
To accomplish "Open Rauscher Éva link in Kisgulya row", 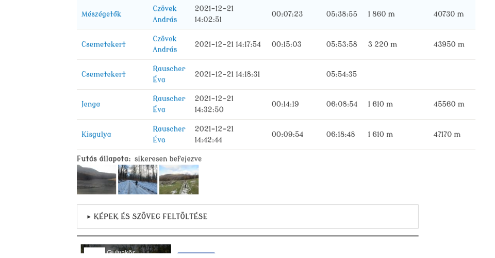I will click(x=169, y=134).
